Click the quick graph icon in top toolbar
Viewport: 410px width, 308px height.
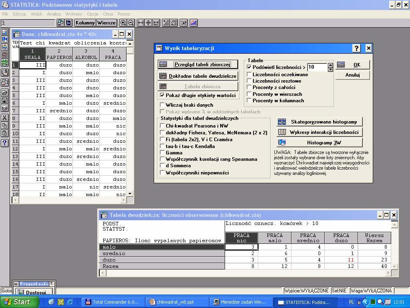point(193,23)
